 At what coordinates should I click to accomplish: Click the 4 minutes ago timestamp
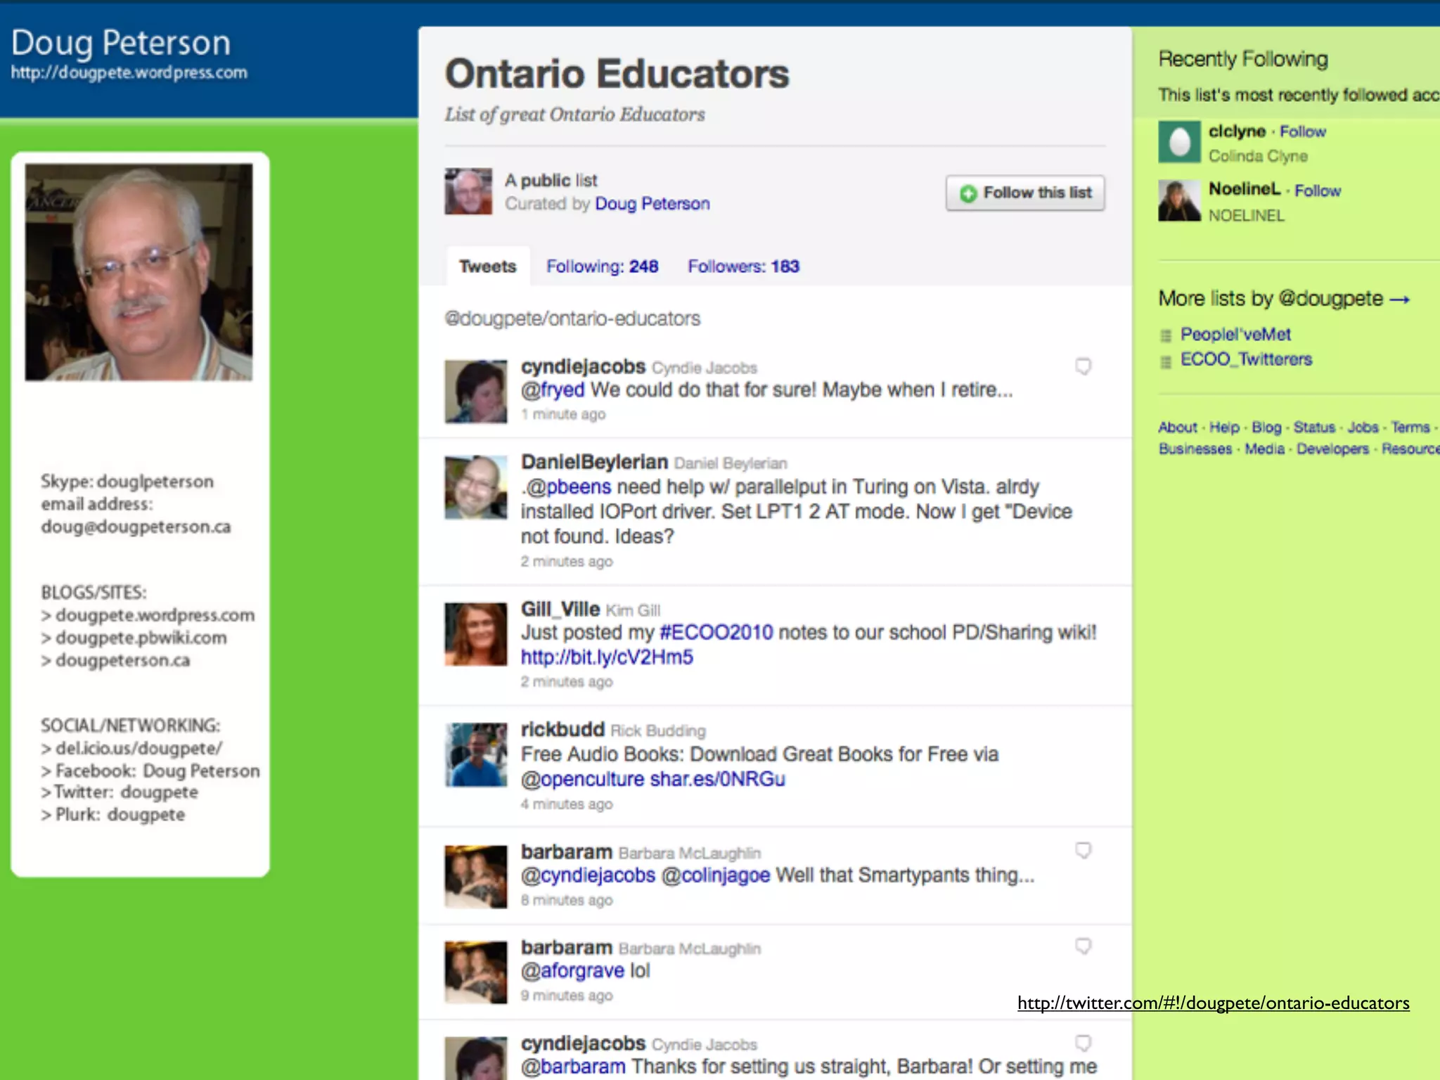click(x=567, y=804)
